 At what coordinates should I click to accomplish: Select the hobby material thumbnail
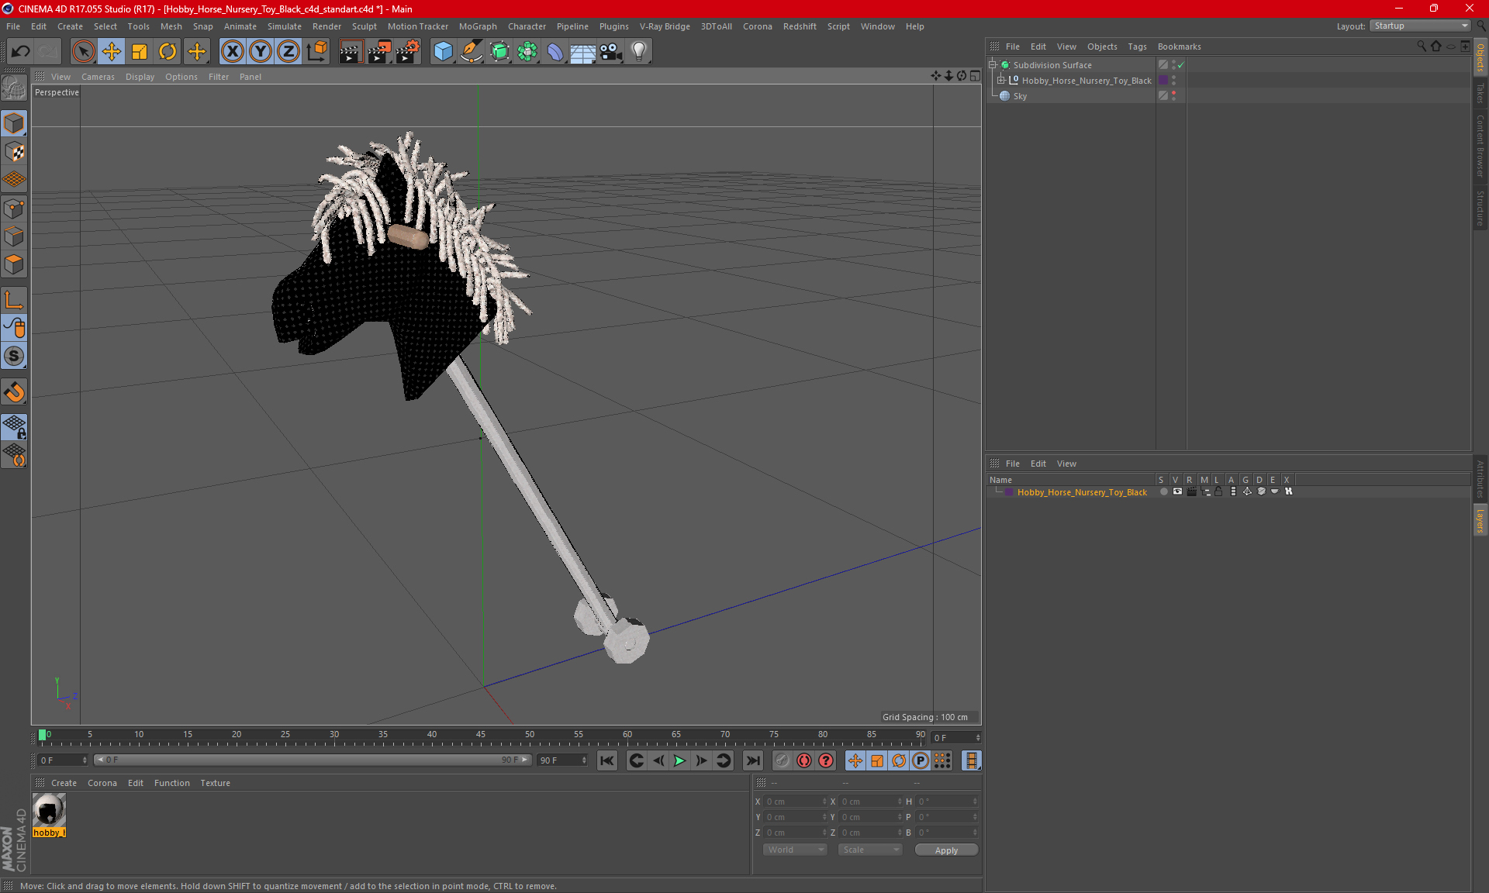point(49,811)
